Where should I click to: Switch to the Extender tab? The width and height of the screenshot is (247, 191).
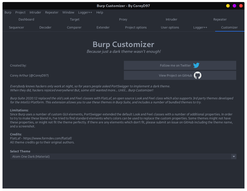point(103,28)
